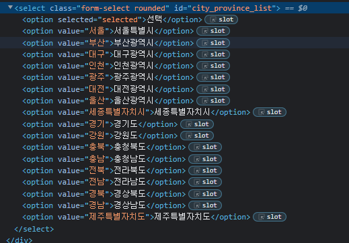The image size is (349, 243).
Task: Select the 울산광역시 option node
Action: (108, 101)
